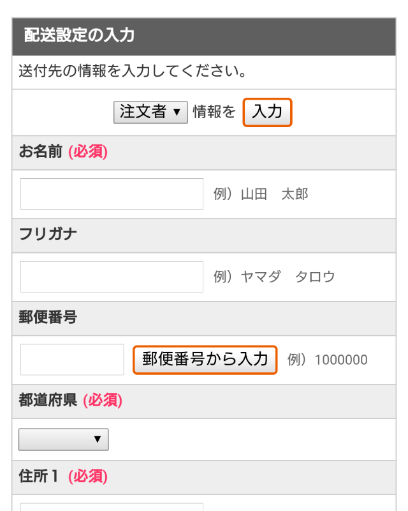Click the 都道府県 label text
The height and width of the screenshot is (511, 408).
pyautogui.click(x=48, y=400)
